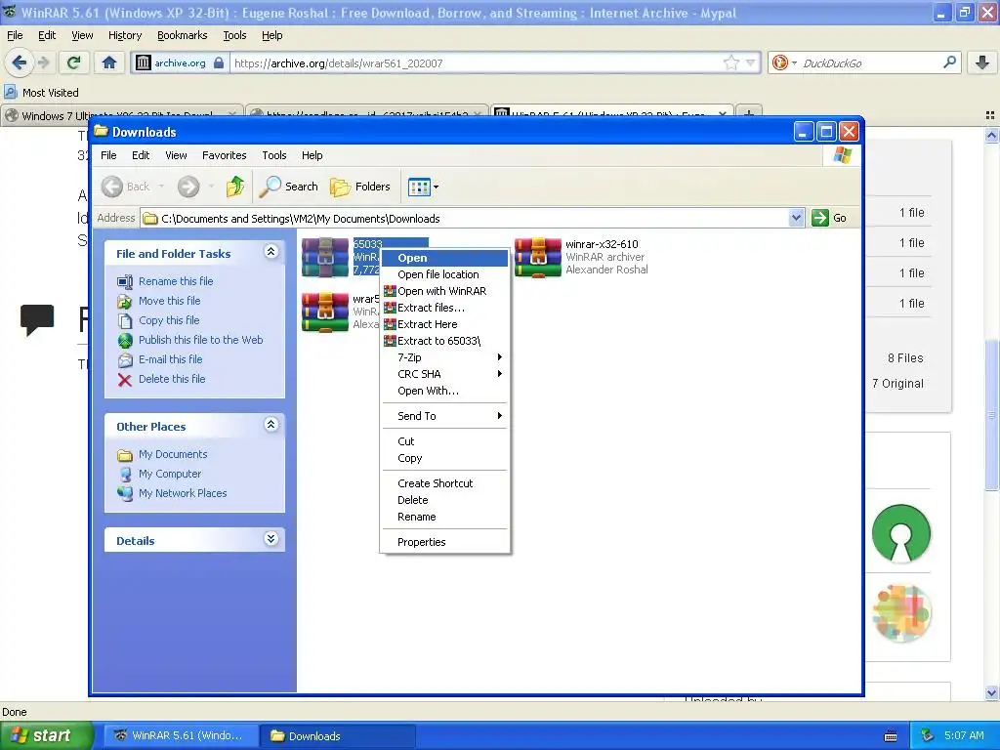Screen dimensions: 1000x750
Task: Click Move this file task
Action: point(170,301)
